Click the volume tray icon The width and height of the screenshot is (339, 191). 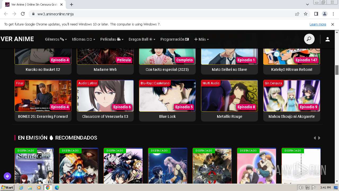(301, 188)
